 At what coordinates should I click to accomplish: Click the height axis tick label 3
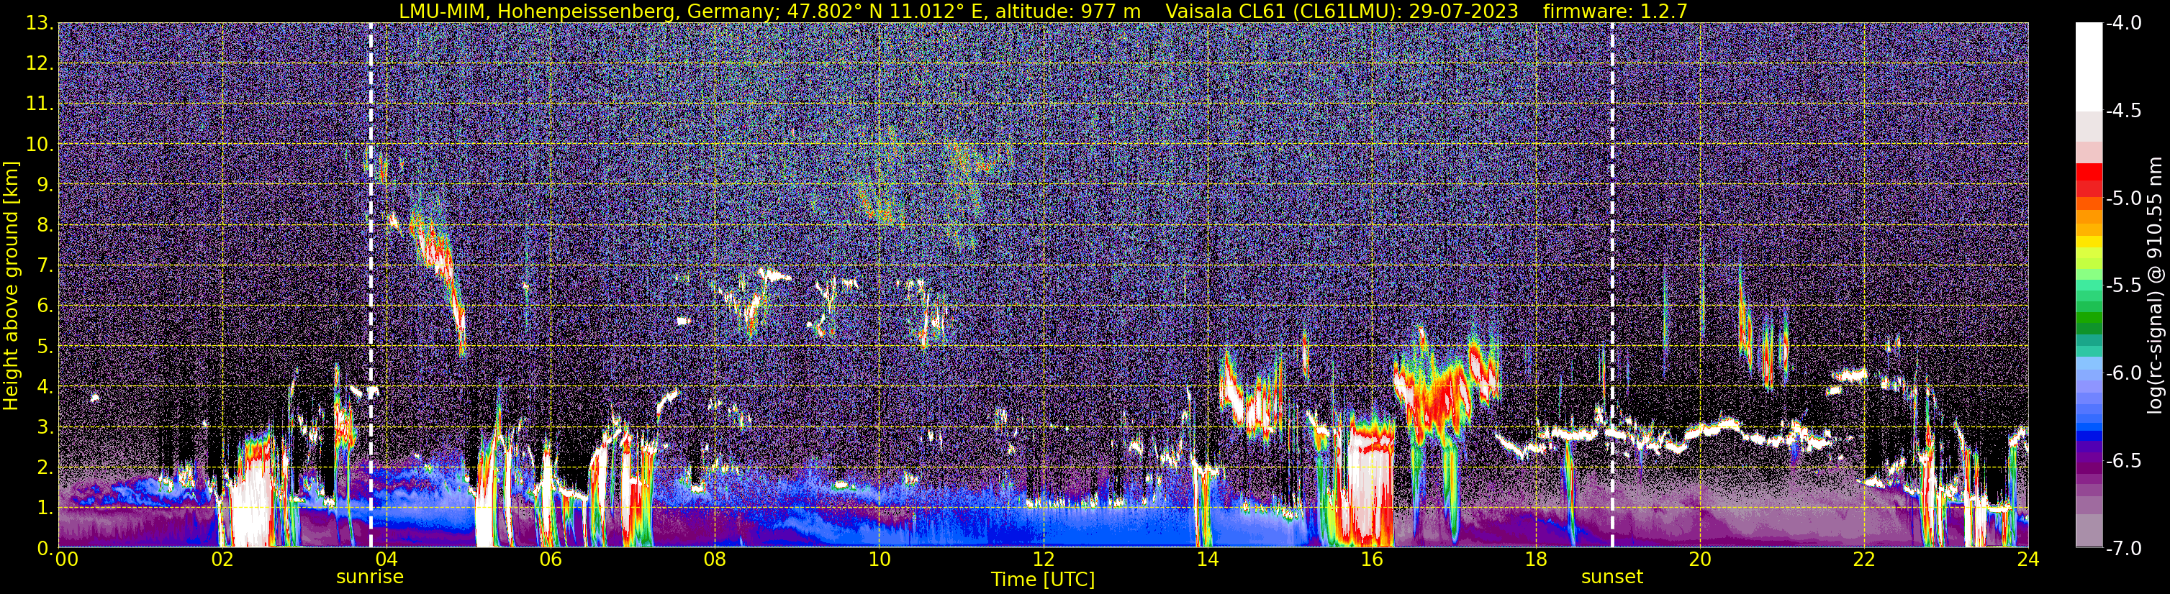(x=45, y=427)
